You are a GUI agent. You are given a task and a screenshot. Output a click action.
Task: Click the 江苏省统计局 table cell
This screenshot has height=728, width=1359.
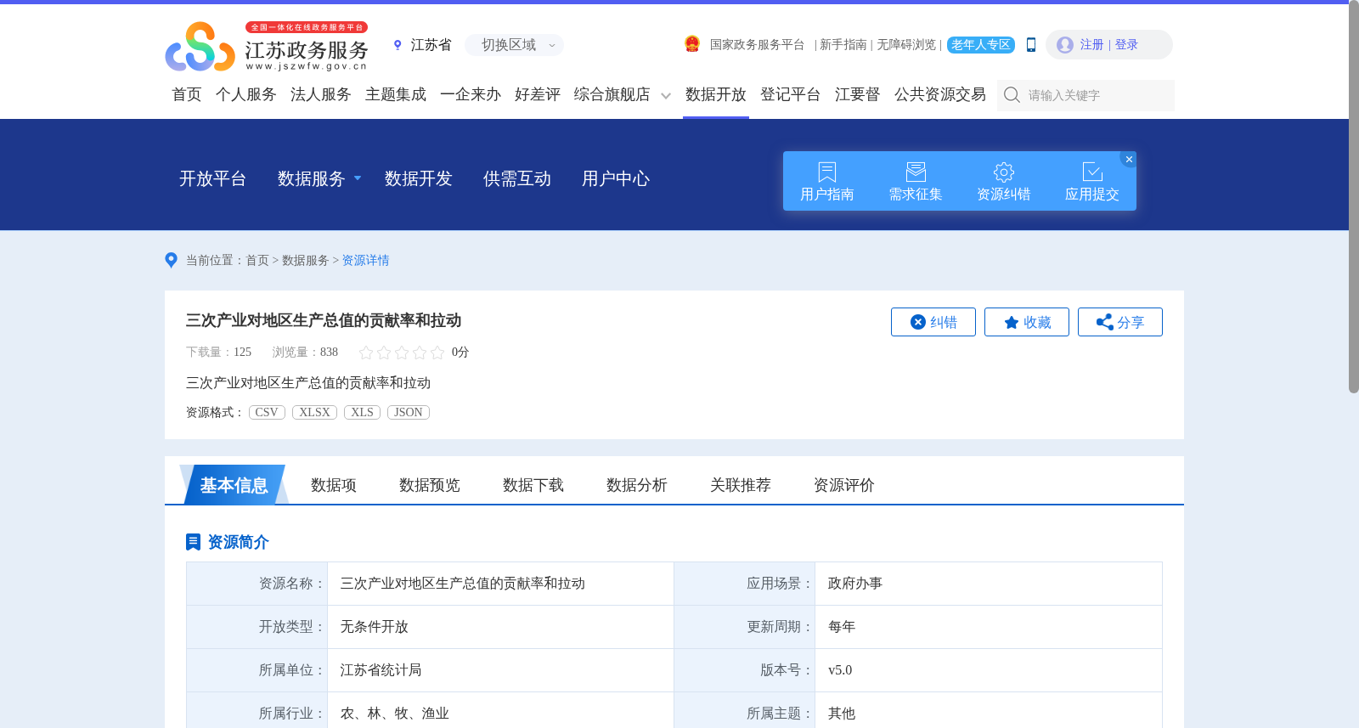coord(501,670)
